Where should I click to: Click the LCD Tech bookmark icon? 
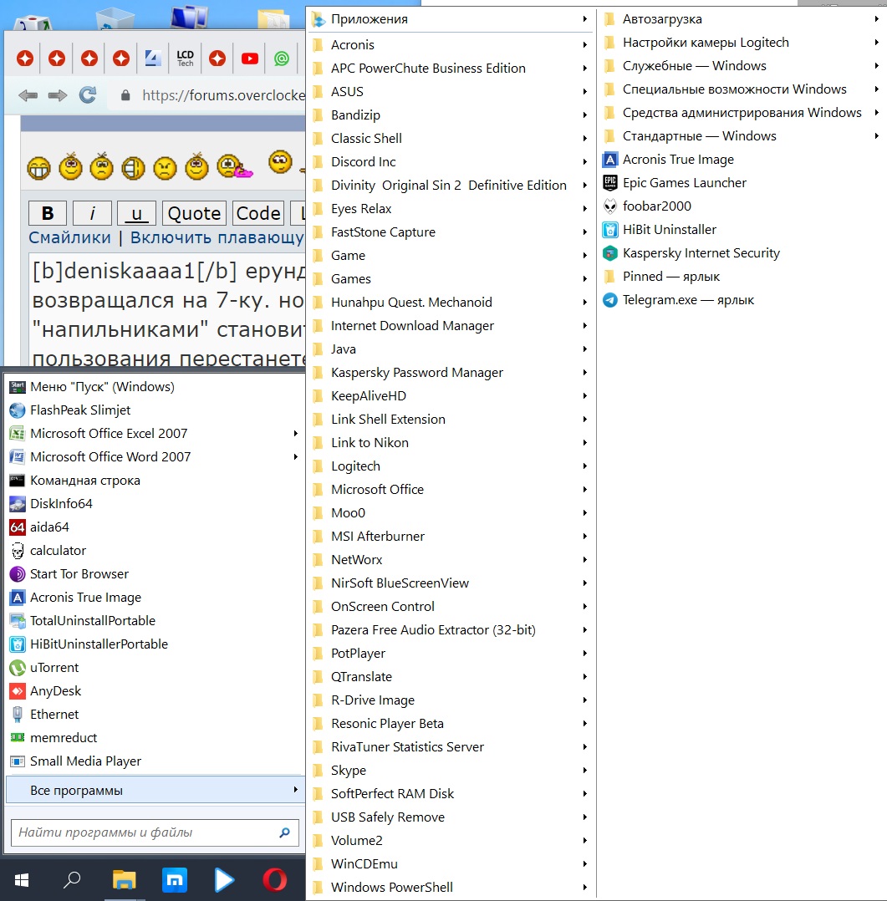coord(185,59)
